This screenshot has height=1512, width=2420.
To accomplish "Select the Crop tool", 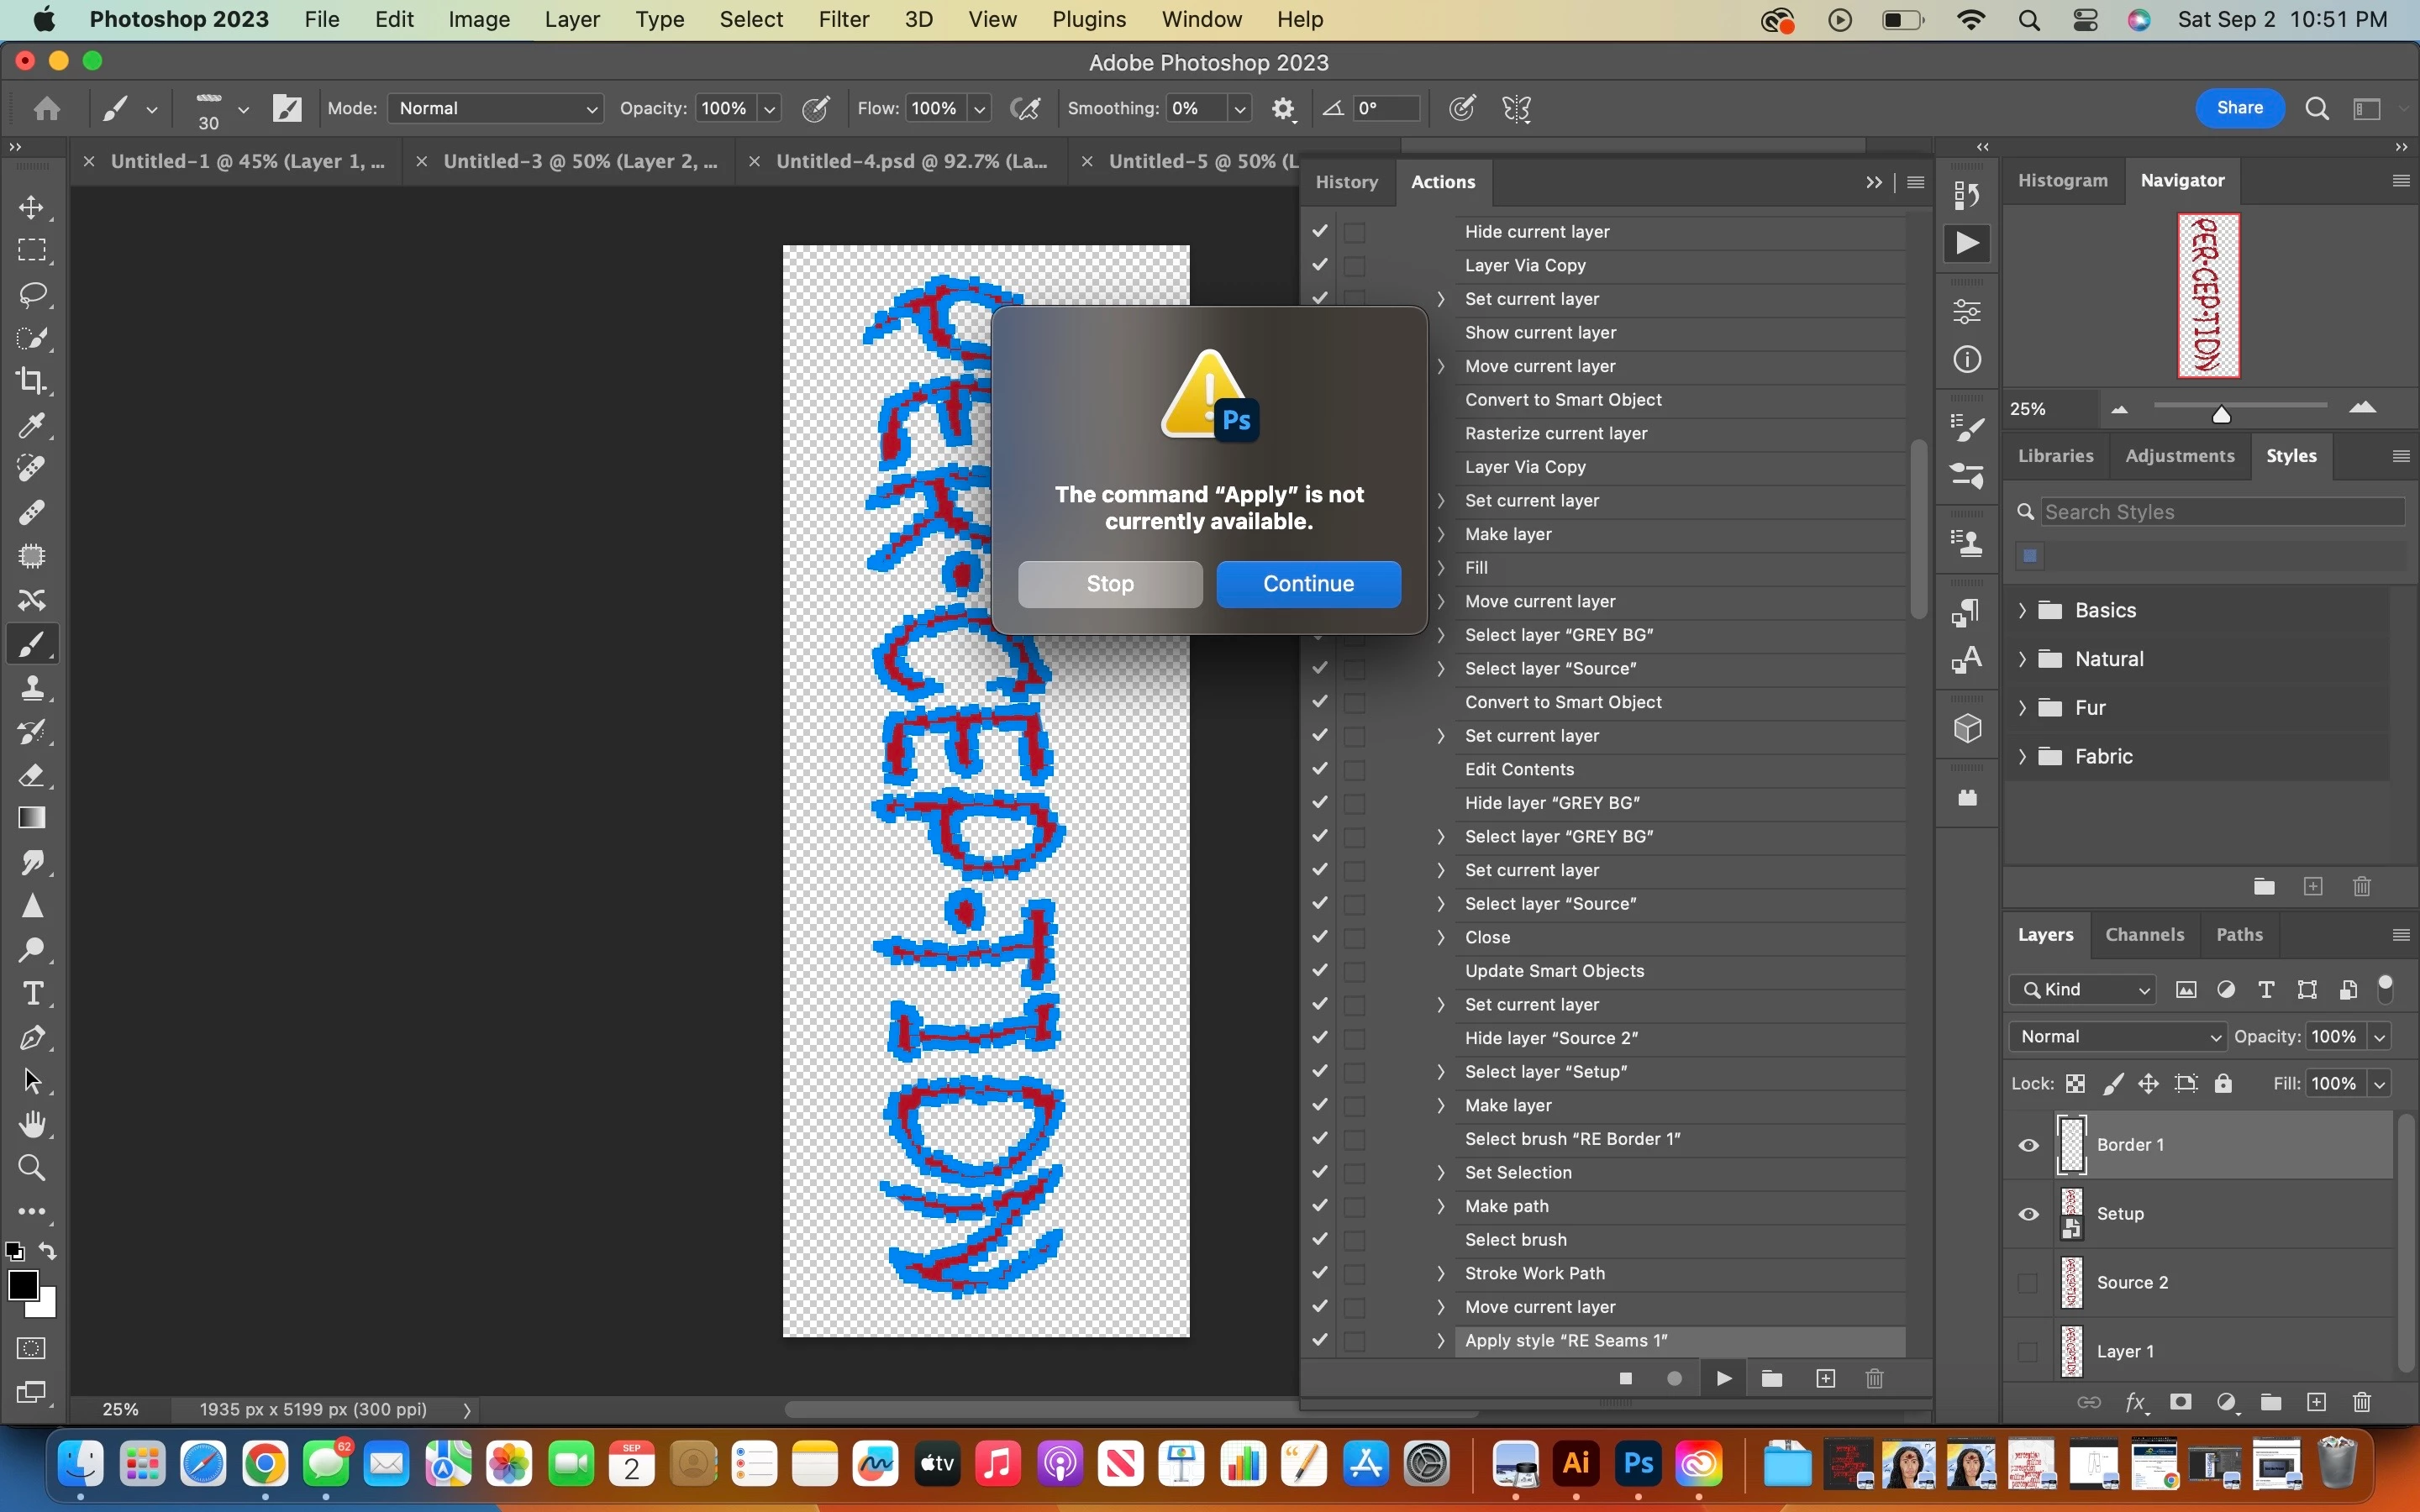I will pyautogui.click(x=32, y=381).
